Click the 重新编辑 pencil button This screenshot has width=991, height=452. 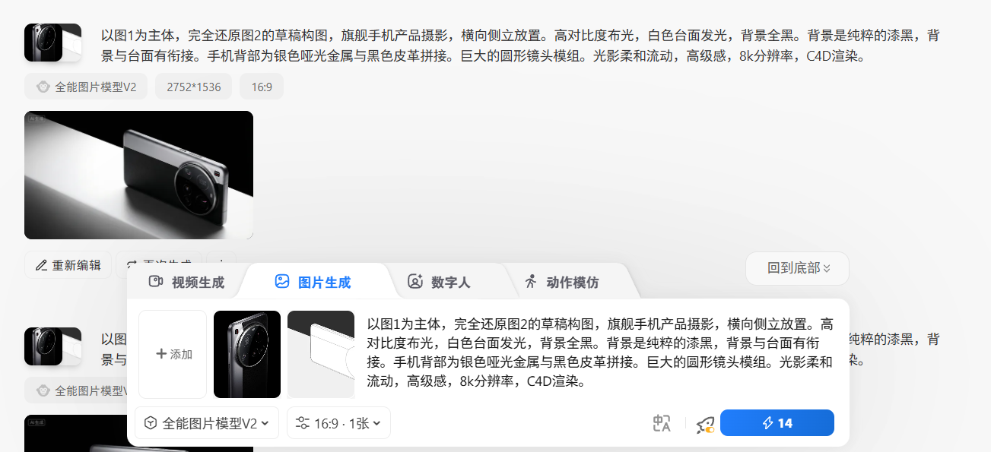(68, 265)
